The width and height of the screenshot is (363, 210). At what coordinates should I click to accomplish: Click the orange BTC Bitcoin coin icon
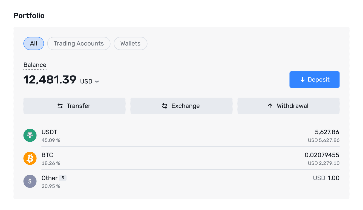(x=30, y=158)
